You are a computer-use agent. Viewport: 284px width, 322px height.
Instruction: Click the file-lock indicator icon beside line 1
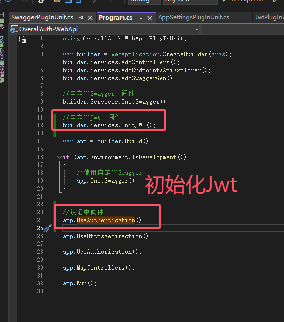point(23,39)
